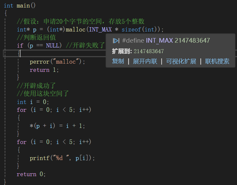Screen dimensions: 237x185
Task: Click the 联机搜索 link
Action: (x=217, y=61)
